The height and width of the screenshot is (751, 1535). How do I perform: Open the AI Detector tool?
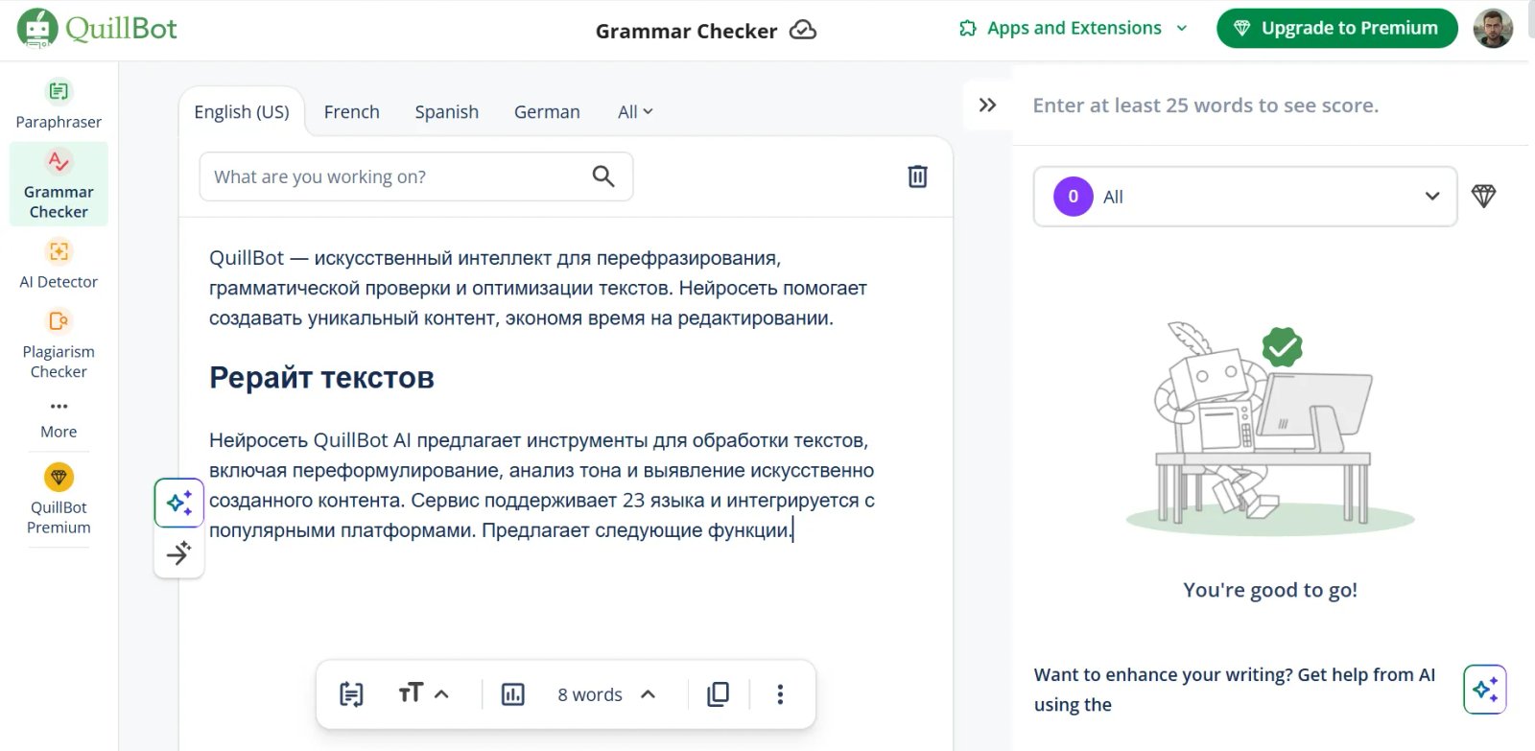click(59, 264)
